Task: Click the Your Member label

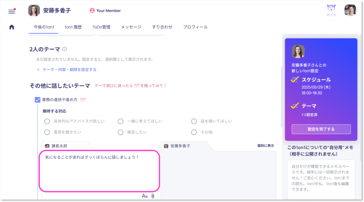Action: click(x=108, y=11)
